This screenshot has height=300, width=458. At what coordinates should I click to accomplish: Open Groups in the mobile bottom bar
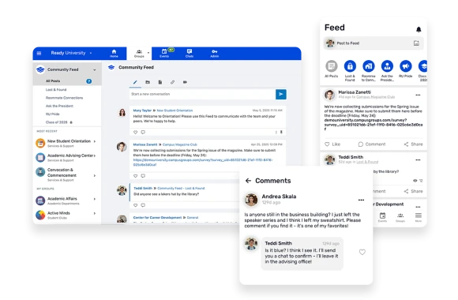(400, 217)
